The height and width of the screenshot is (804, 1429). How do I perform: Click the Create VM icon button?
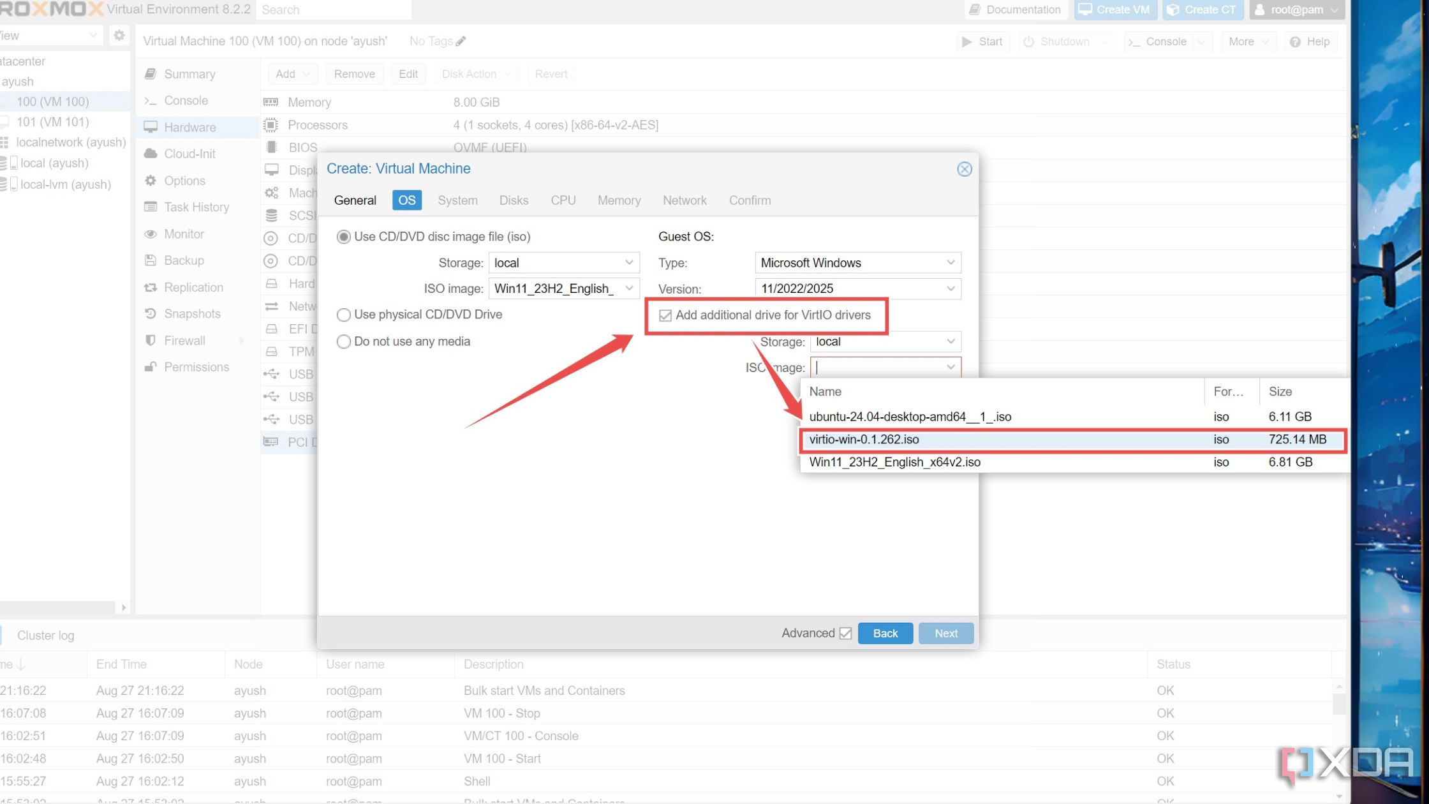(x=1110, y=10)
